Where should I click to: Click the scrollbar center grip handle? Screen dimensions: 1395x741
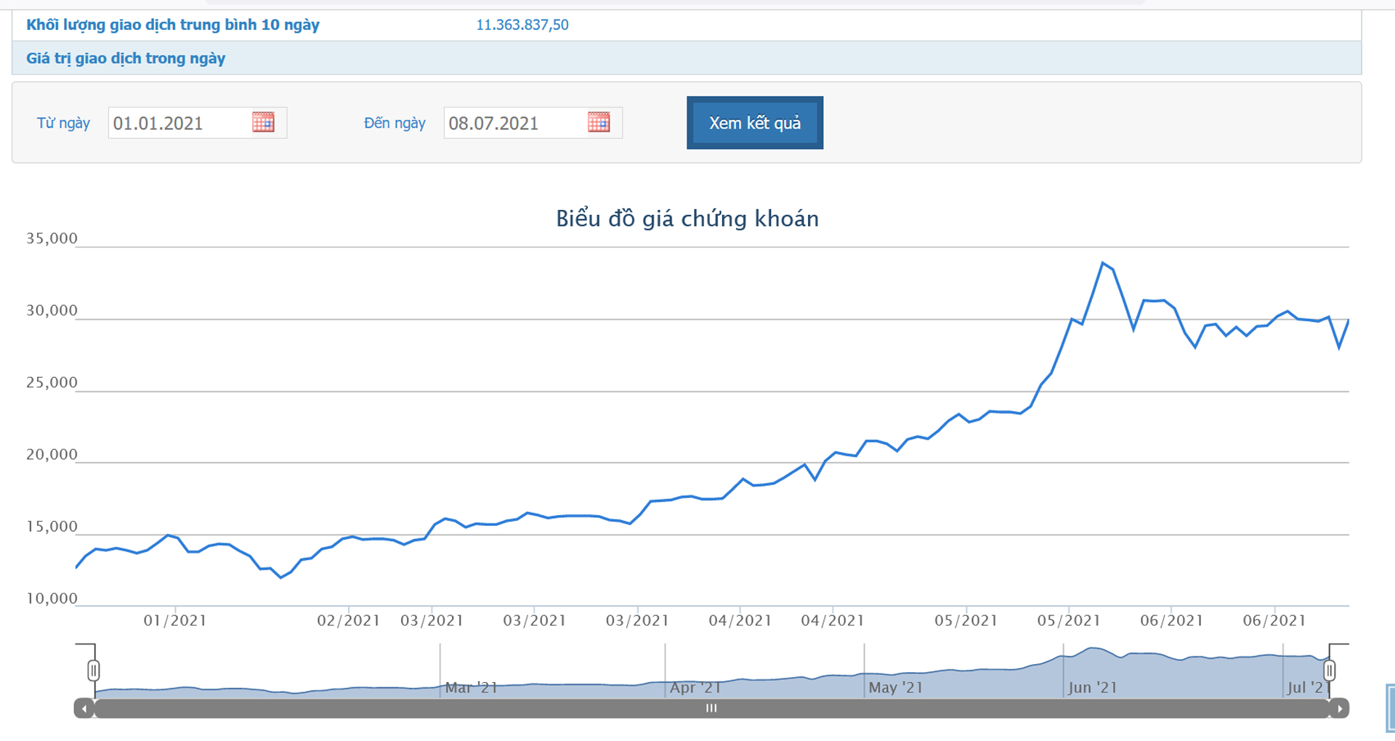tap(711, 708)
